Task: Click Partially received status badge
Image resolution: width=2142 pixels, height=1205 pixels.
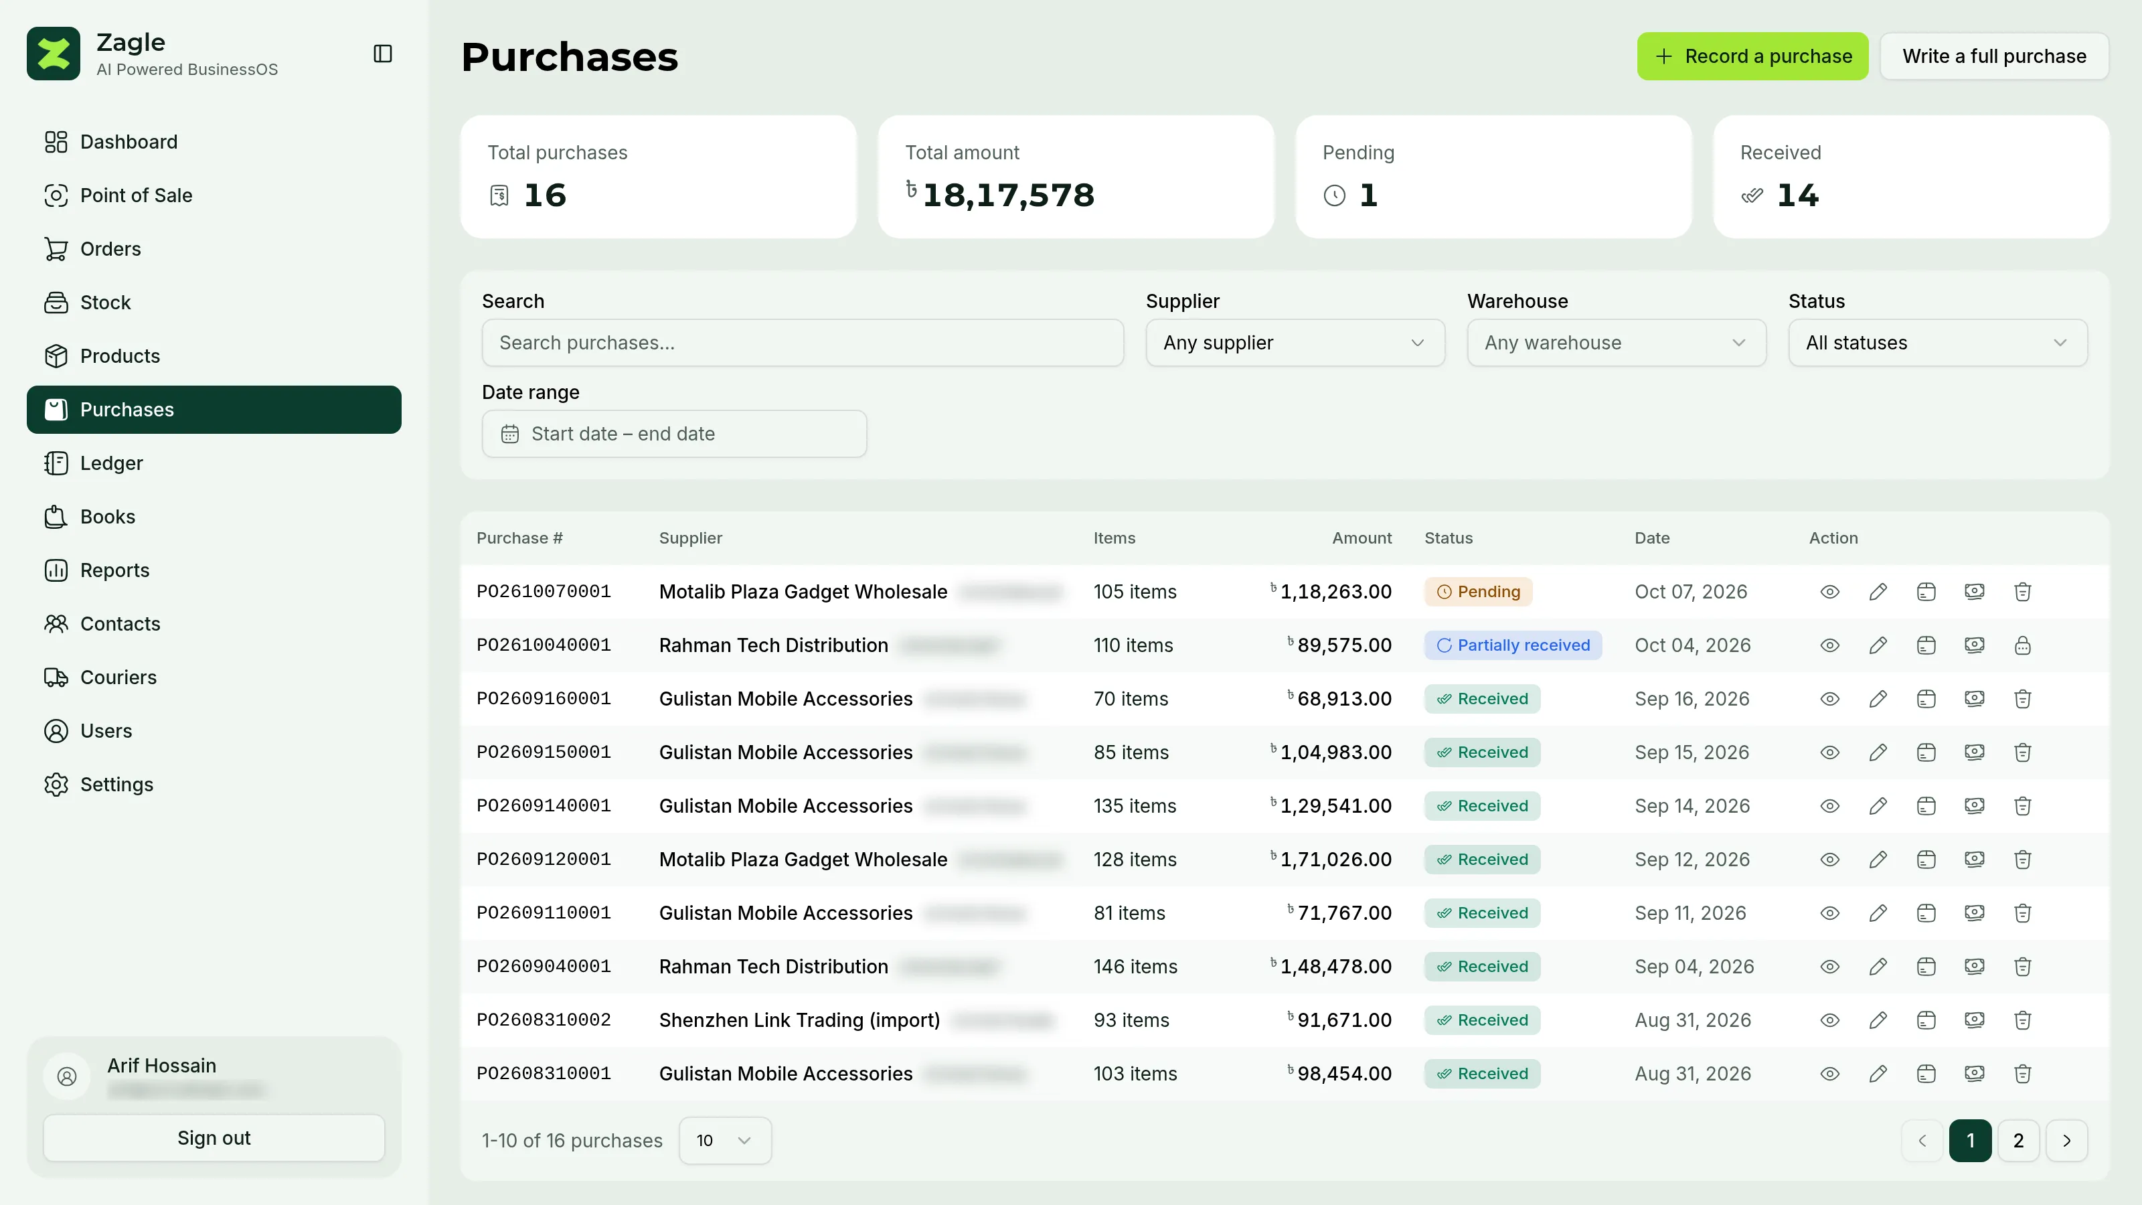Action: (1513, 645)
